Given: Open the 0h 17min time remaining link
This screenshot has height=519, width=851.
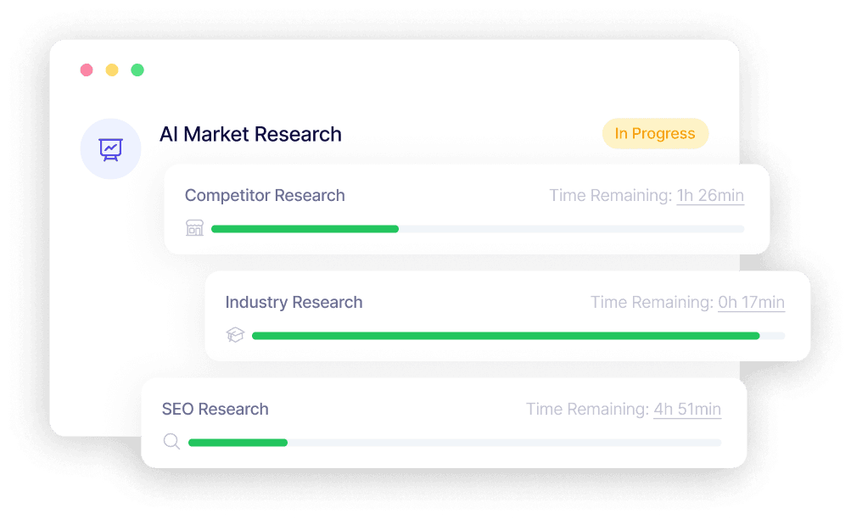Looking at the screenshot, I should (x=751, y=302).
